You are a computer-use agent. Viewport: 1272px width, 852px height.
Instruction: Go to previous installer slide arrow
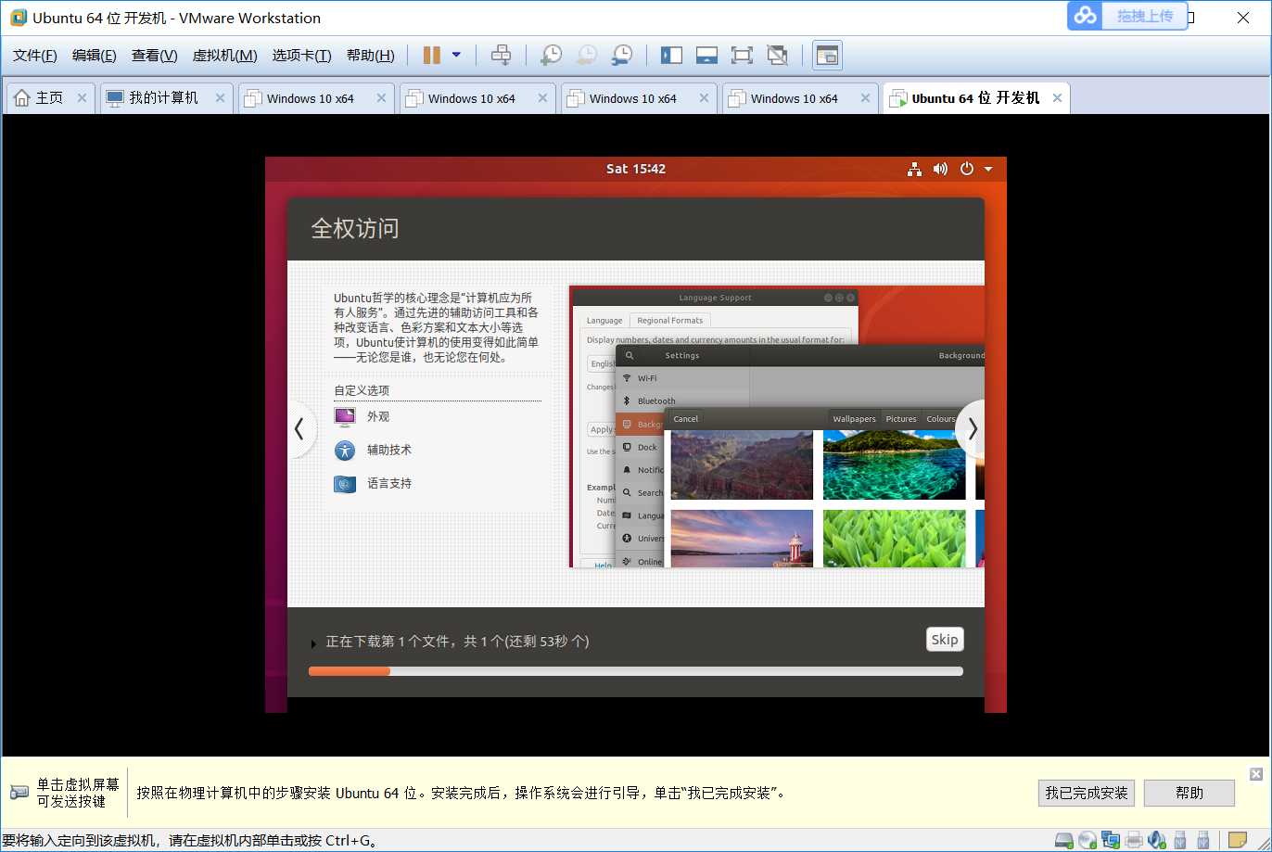(x=299, y=428)
